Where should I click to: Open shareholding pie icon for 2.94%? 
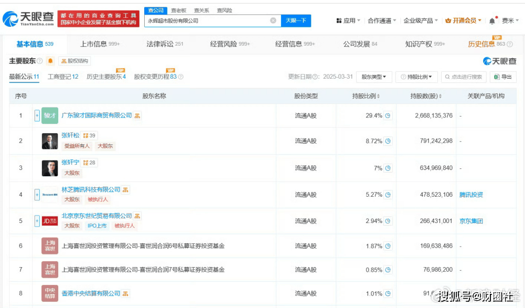388,221
